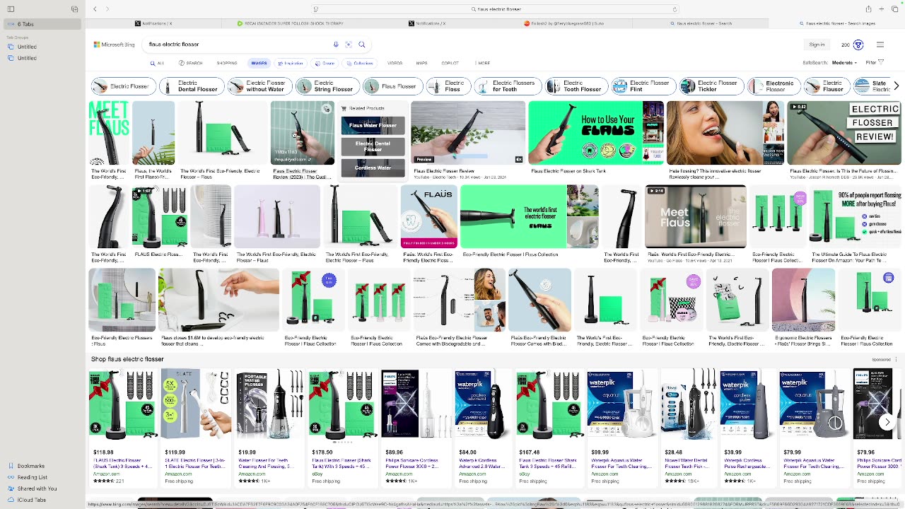The image size is (905, 509).
Task: Click Sign in button
Action: click(x=817, y=45)
